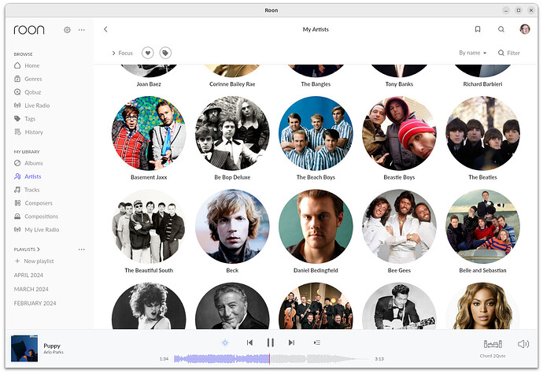This screenshot has width=543, height=374.
Task: Click the Corinne Bailey Rae label
Action: click(x=232, y=84)
